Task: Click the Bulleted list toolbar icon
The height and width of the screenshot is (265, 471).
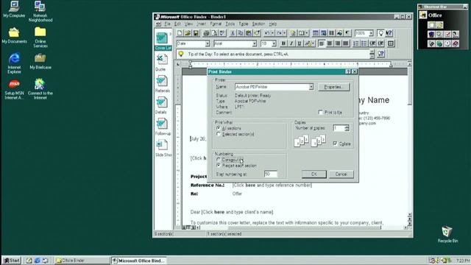Action: click(364, 43)
